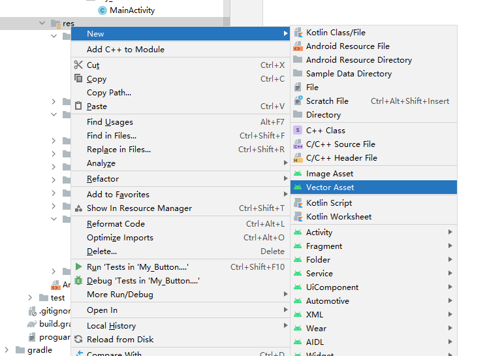Click the green Run triangle icon
Viewport: 502px width, 356px height.
click(78, 267)
